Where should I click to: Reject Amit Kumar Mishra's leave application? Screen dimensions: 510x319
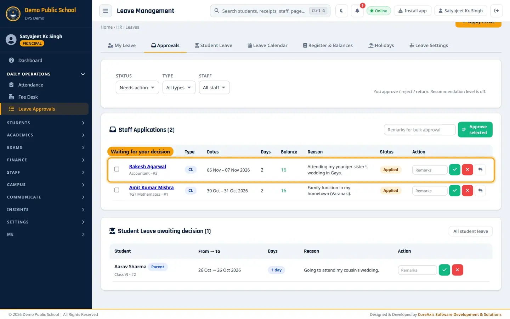[467, 191]
